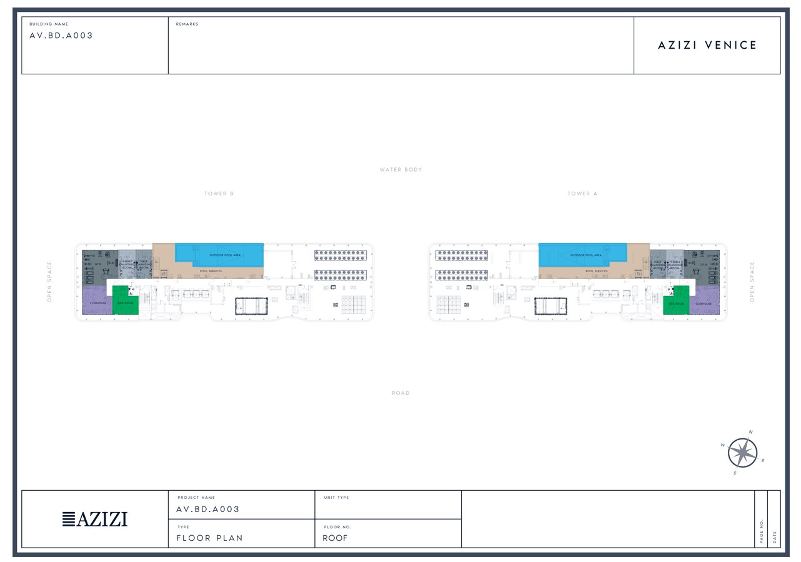This screenshot has width=801, height=562.
Task: Click the Tower A heading label
Action: (x=582, y=194)
